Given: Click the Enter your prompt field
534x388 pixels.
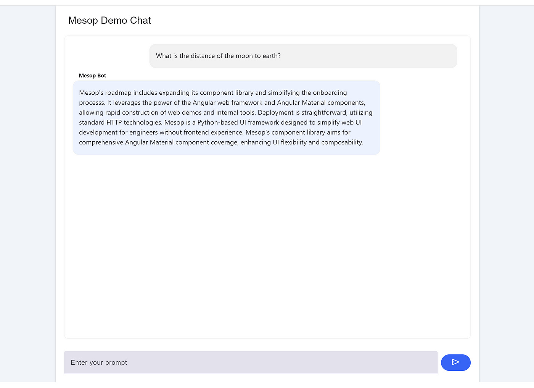Looking at the screenshot, I should tap(251, 362).
